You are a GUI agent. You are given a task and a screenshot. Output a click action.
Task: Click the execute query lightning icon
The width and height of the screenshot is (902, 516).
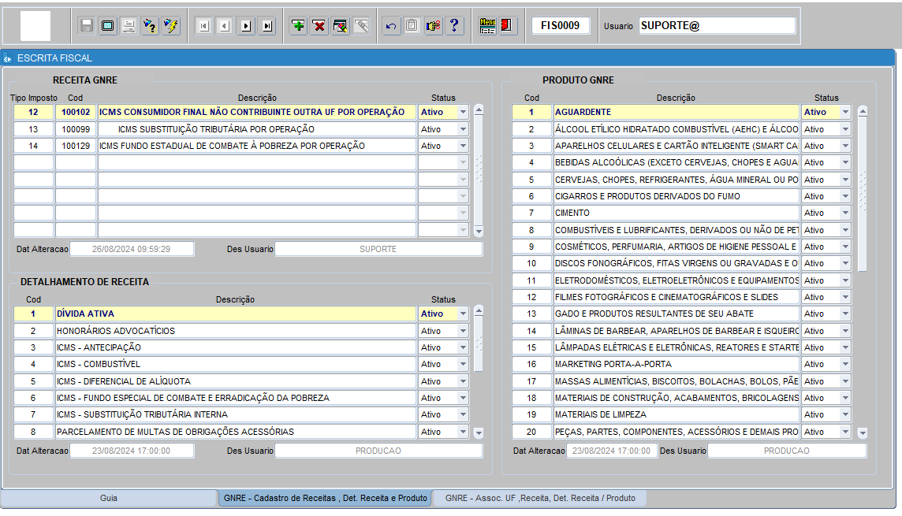point(171,25)
